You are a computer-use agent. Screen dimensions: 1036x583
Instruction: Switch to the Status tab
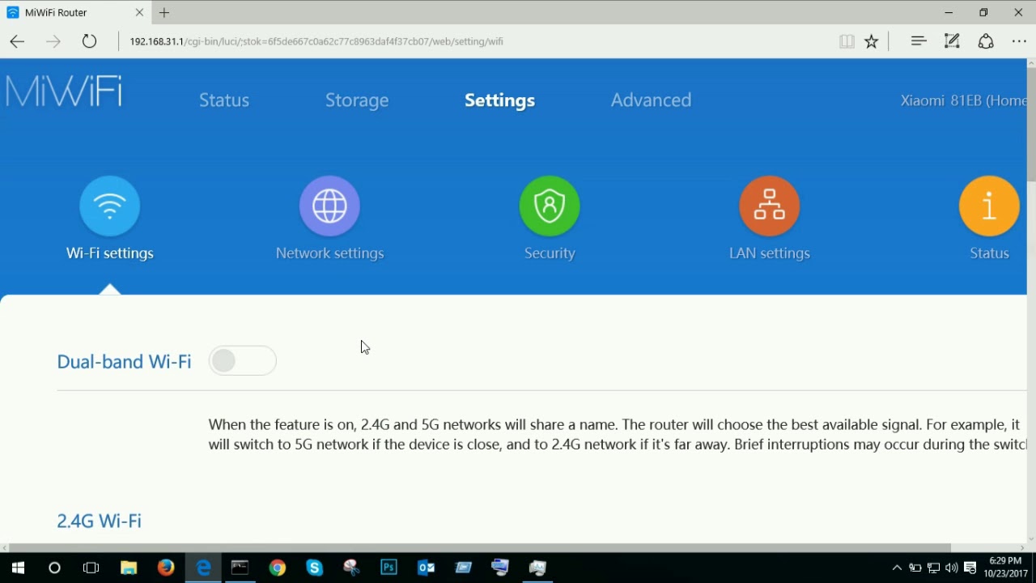click(x=224, y=100)
